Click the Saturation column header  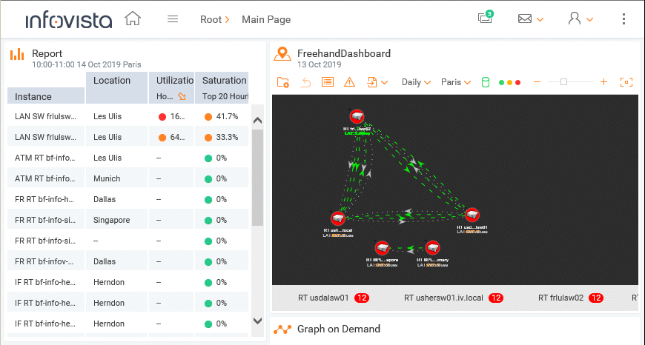(x=222, y=81)
